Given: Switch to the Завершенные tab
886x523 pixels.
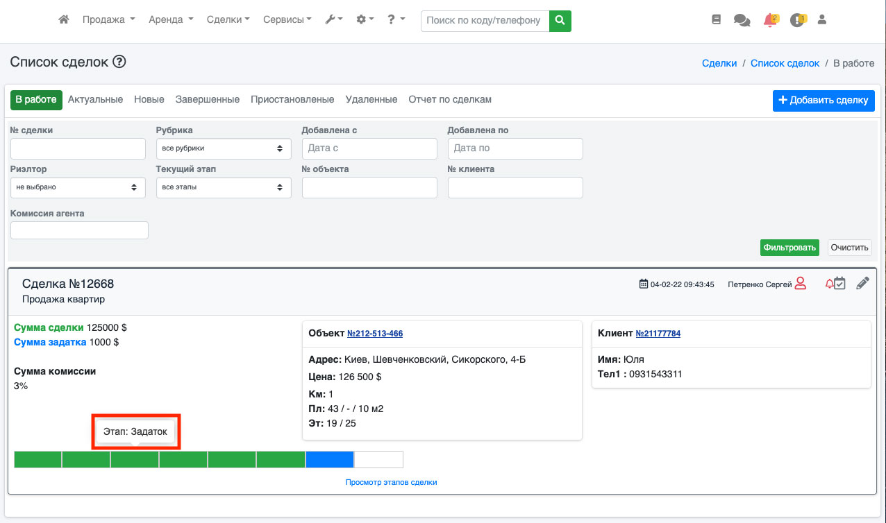Looking at the screenshot, I should coord(208,100).
